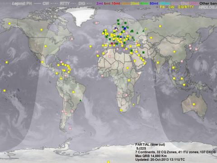Viewport: 217px width, 163px height.
Task: Click the HRDLOG.net watermark link
Action: (x=208, y=7)
